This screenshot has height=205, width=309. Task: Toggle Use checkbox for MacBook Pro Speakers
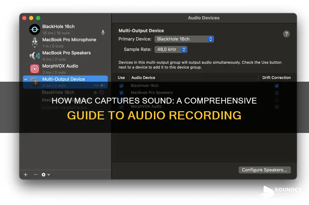coord(121,93)
